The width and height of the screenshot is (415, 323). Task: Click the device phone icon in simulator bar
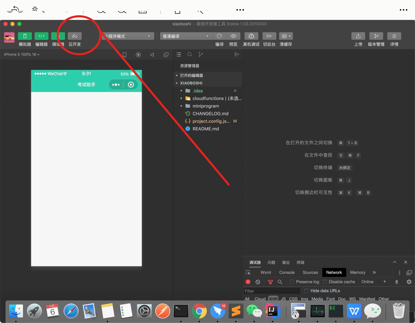(125, 54)
